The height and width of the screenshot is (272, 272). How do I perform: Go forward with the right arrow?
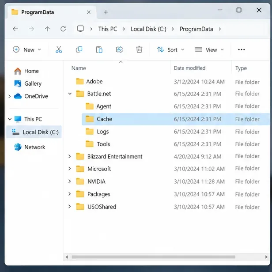coord(31,29)
